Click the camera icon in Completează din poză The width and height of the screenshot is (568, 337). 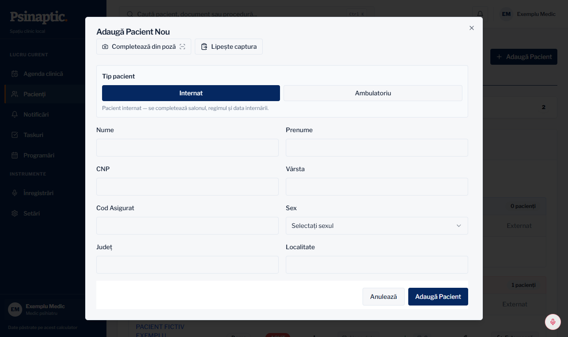click(x=105, y=47)
